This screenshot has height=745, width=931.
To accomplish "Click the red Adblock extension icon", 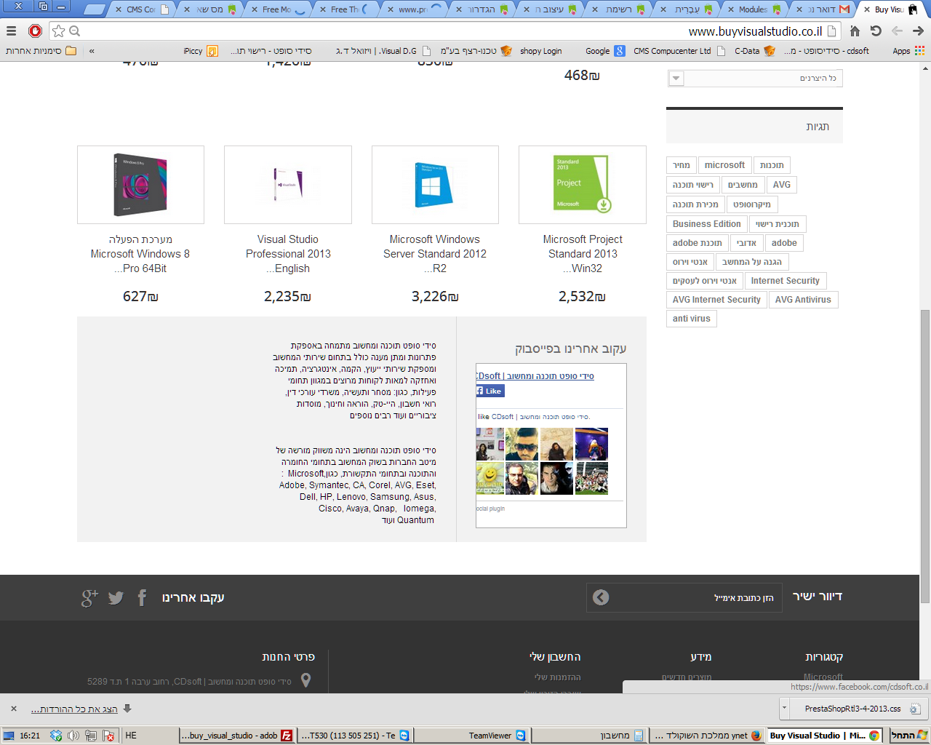I will pos(34,31).
